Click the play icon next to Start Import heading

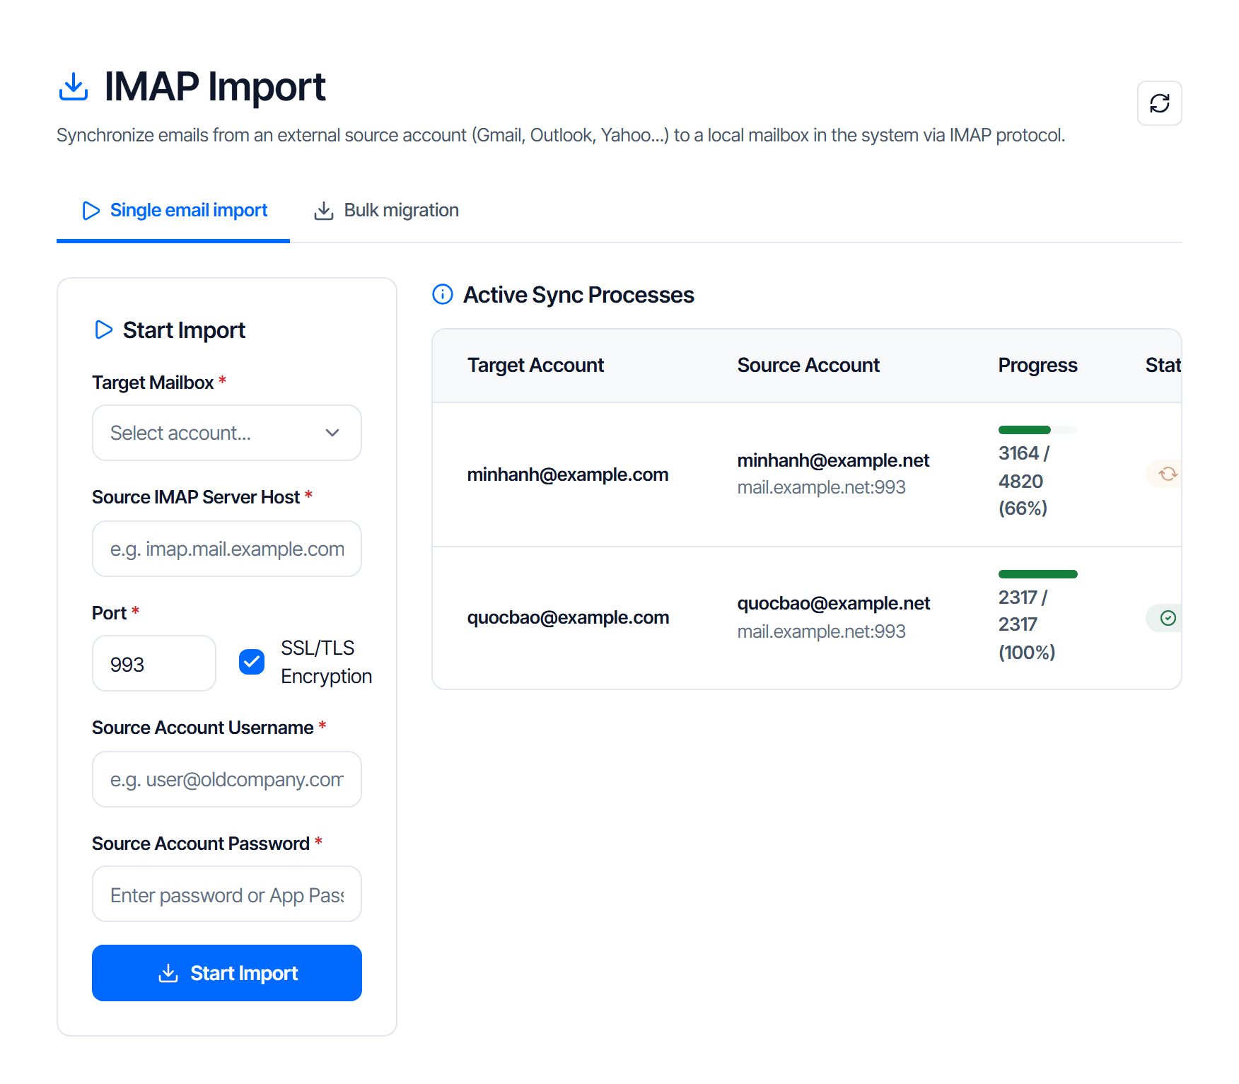pos(103,330)
